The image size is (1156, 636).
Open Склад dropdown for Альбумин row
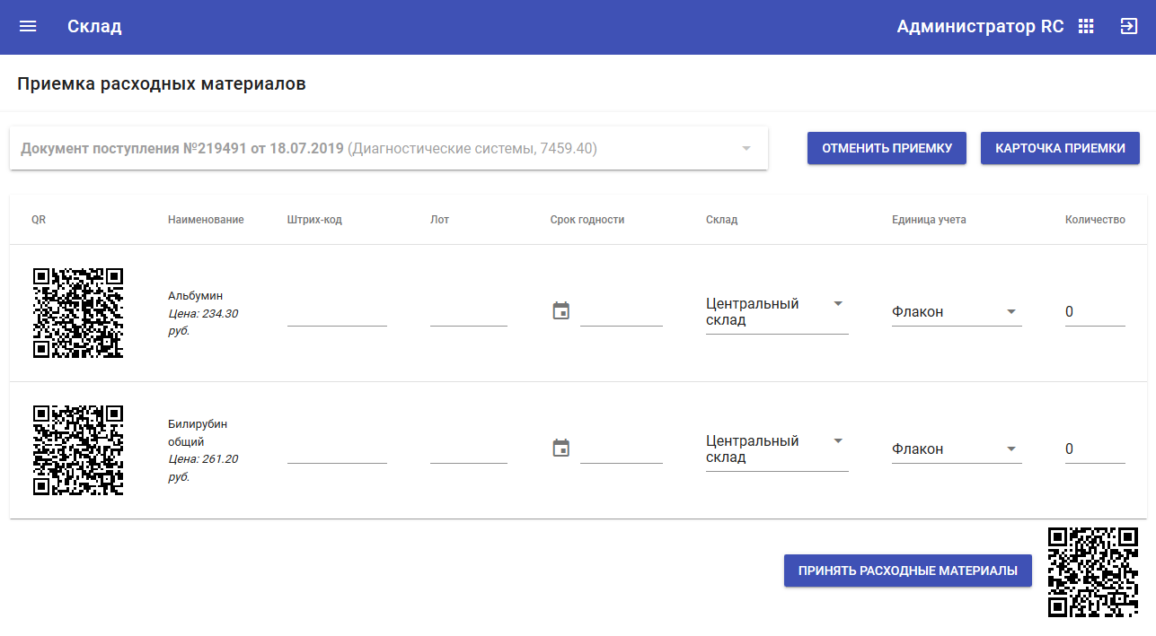click(776, 312)
